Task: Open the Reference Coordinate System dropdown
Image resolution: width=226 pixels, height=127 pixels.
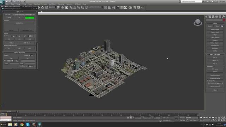Action: click(x=52, y=7)
